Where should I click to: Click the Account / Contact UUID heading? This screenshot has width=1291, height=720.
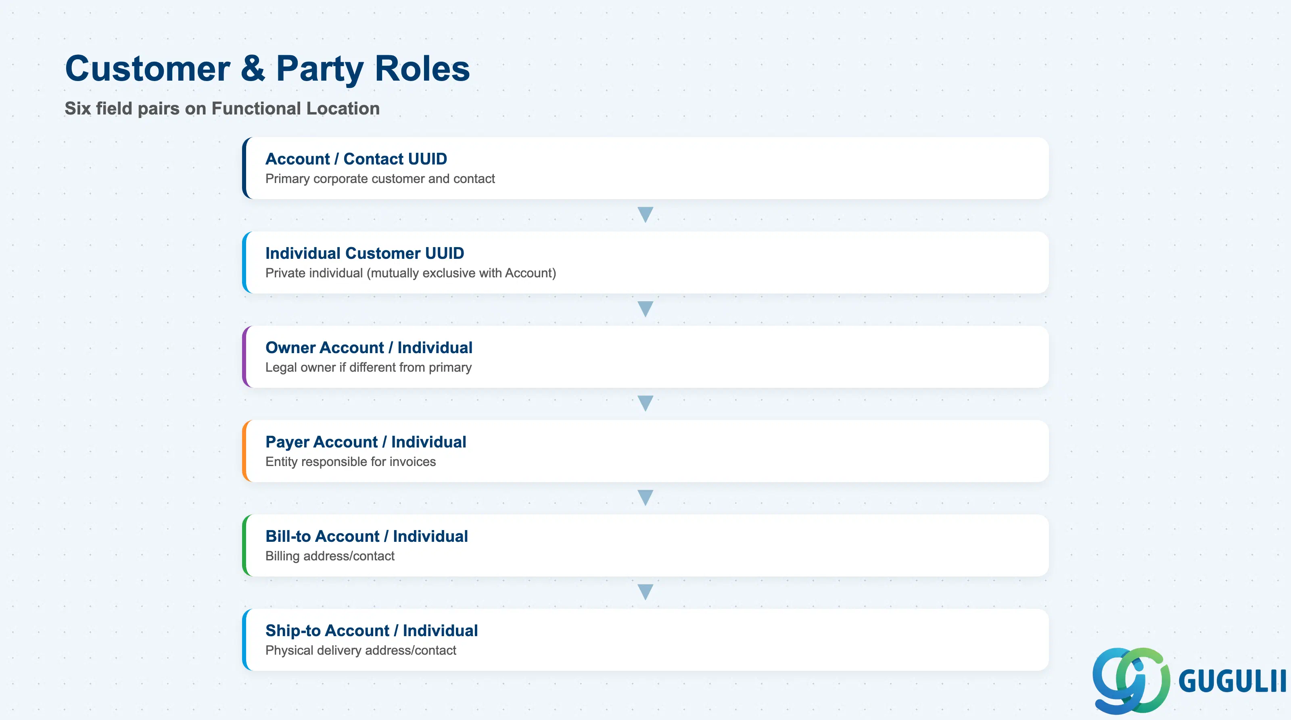356,159
